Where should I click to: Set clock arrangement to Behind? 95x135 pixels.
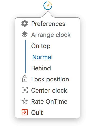(41, 68)
